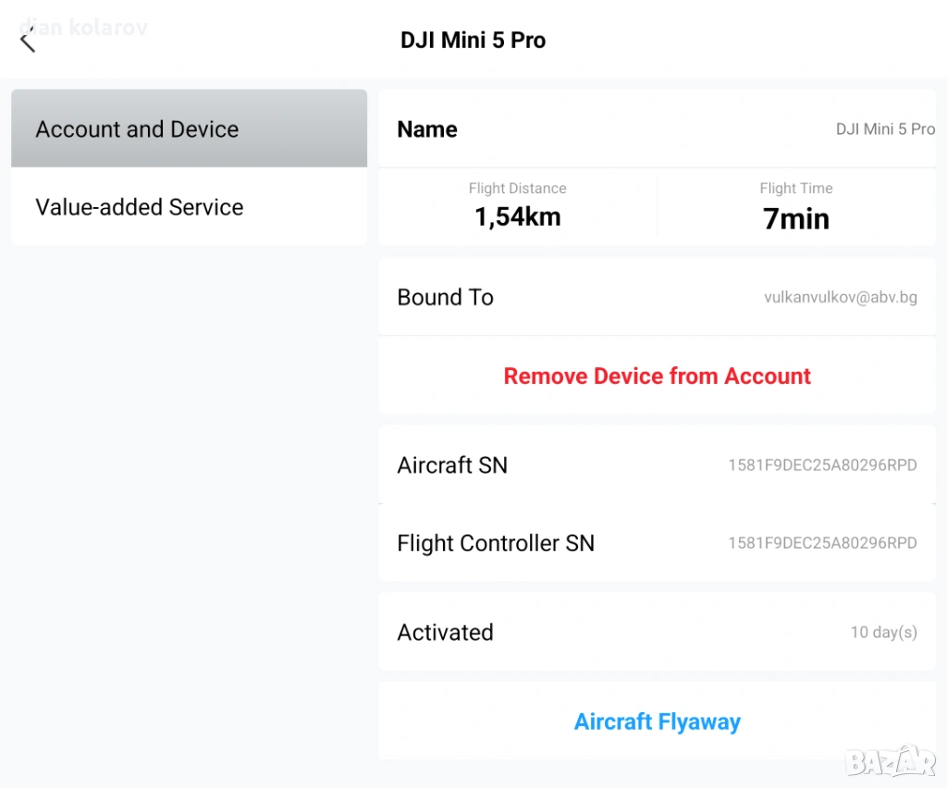Select the Account and Device tab
947x788 pixels.
(x=189, y=129)
